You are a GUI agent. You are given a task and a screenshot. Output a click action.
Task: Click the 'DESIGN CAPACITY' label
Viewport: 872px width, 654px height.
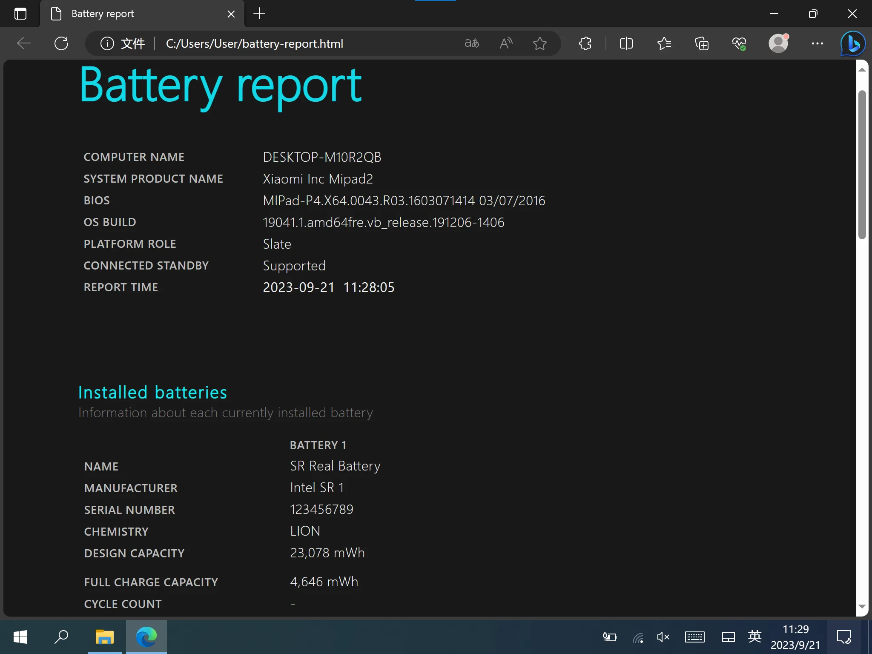[134, 553]
